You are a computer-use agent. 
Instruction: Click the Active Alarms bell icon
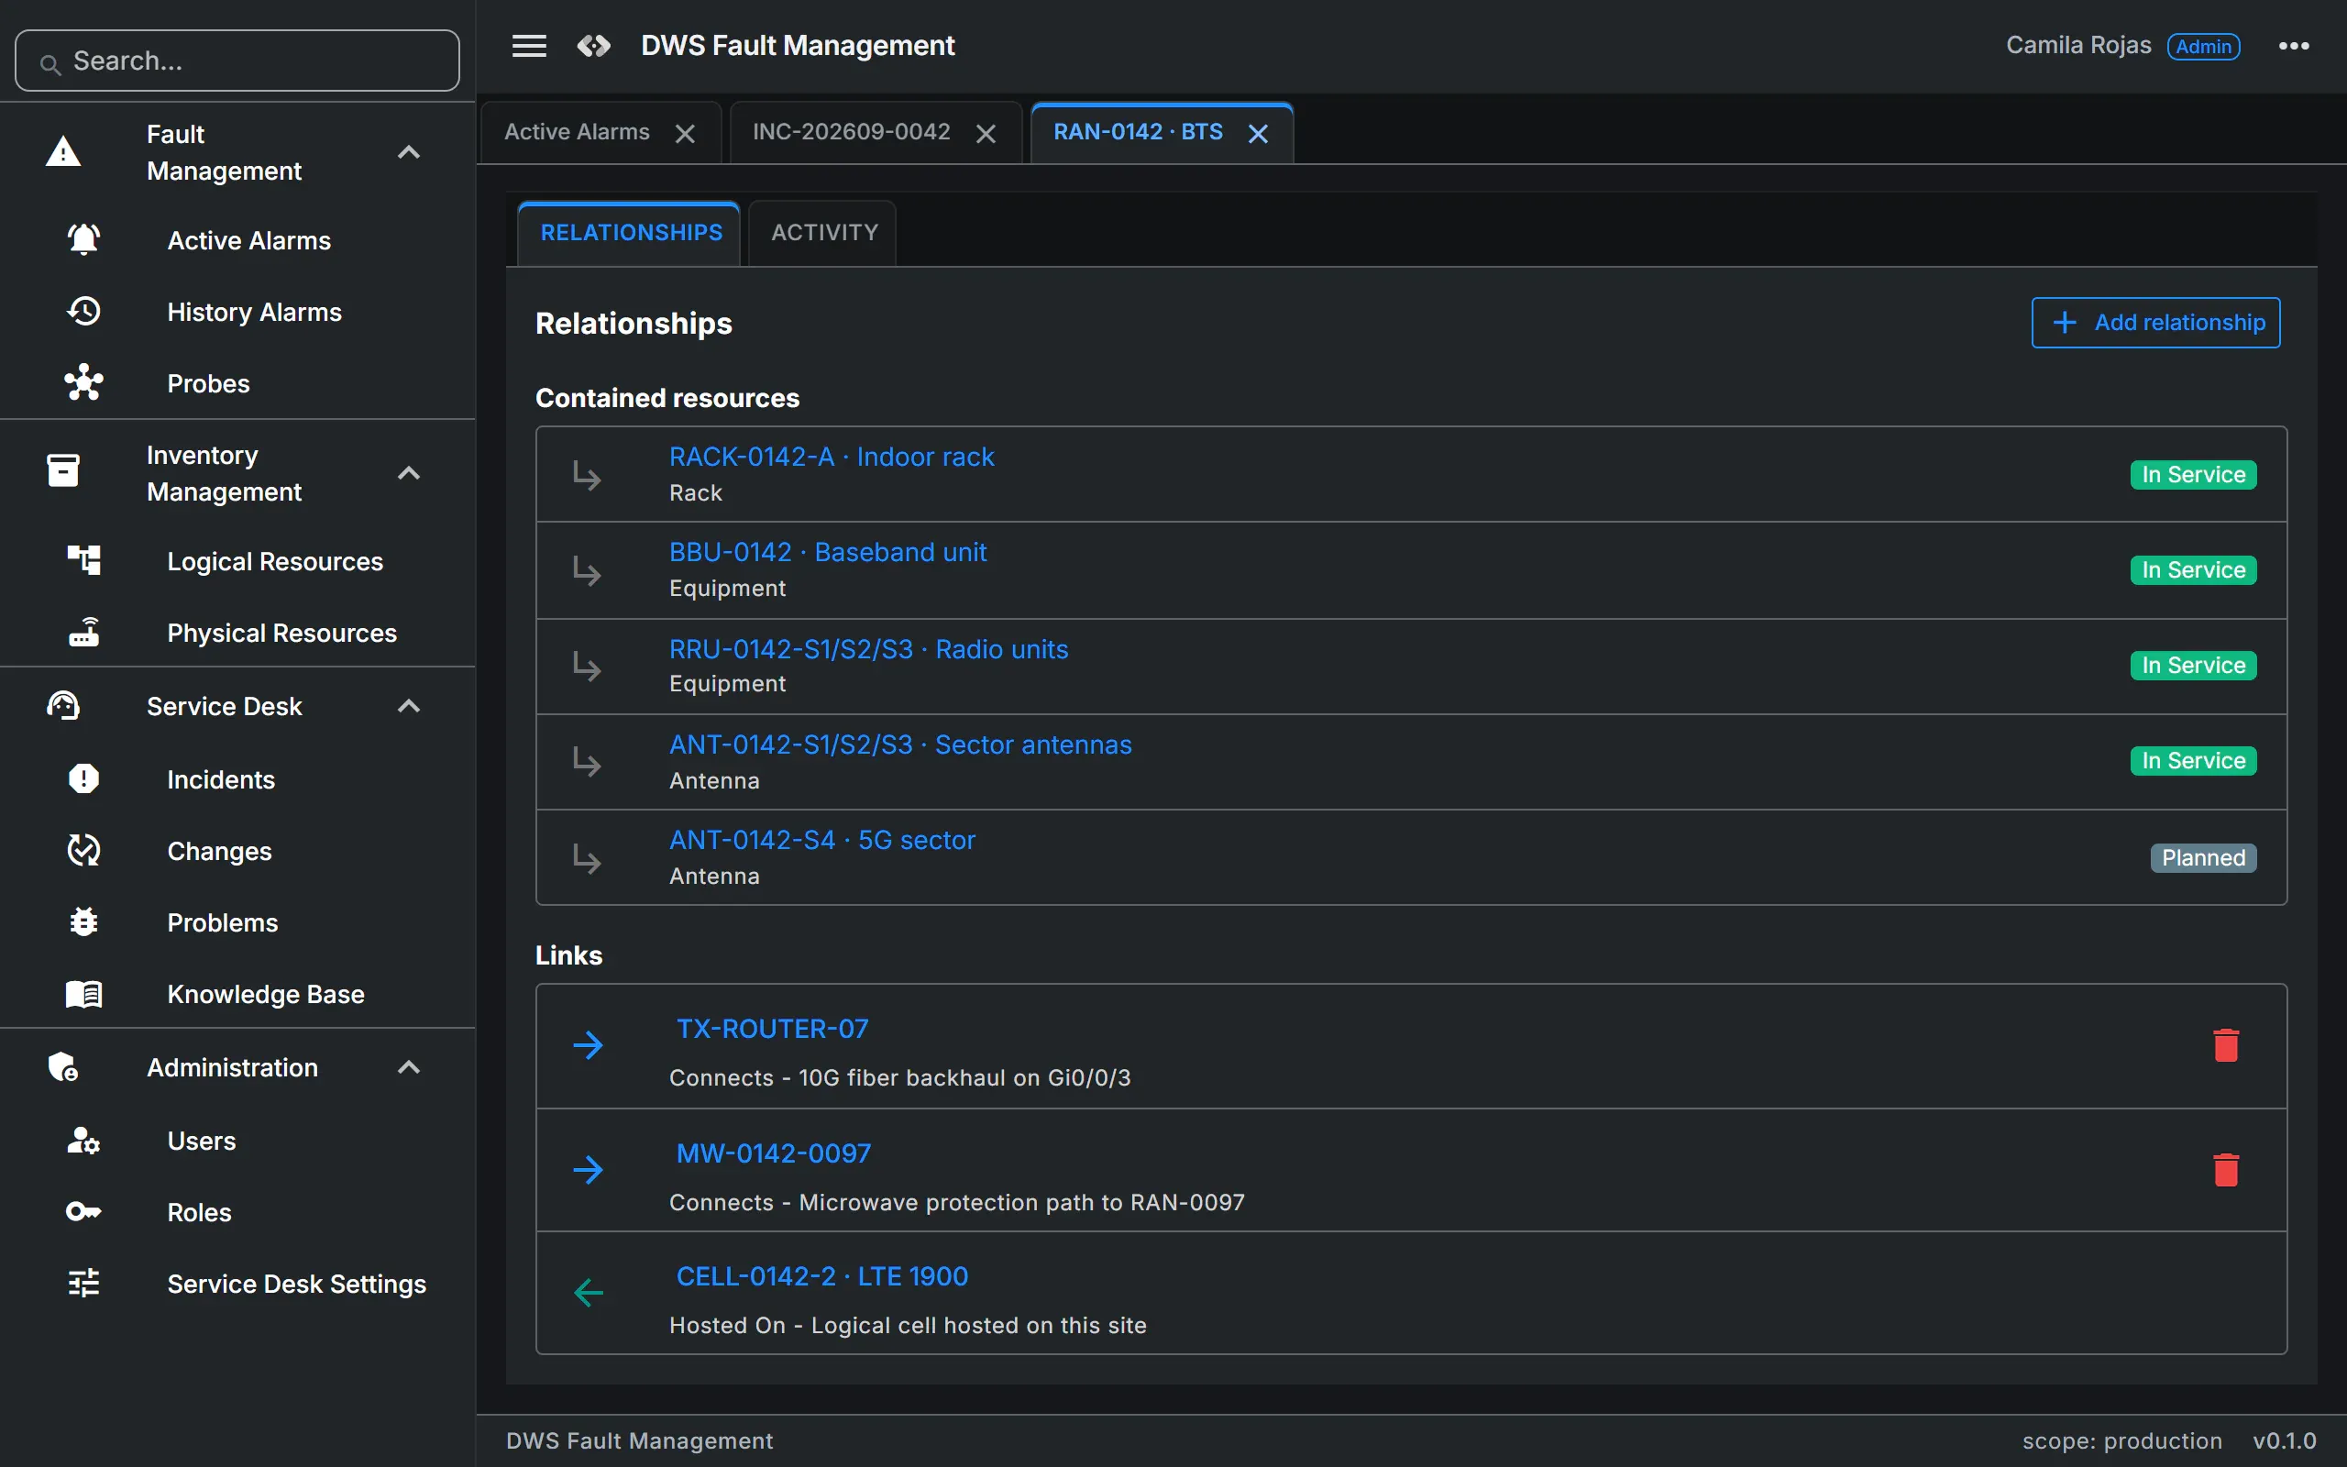(x=83, y=239)
